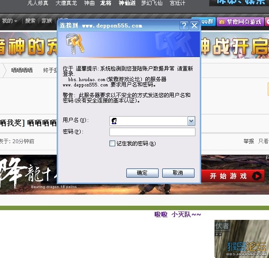Open 宫廷计 game link
This screenshot has height=258, width=269.
pyautogui.click(x=177, y=3)
